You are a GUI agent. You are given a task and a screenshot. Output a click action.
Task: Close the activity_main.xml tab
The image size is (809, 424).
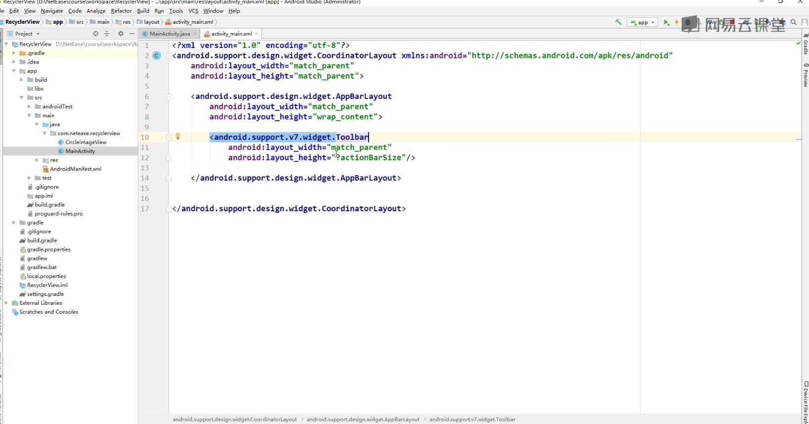pos(257,34)
